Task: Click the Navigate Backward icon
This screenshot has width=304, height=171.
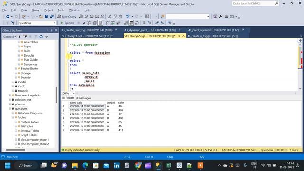Action: click(x=8, y=17)
